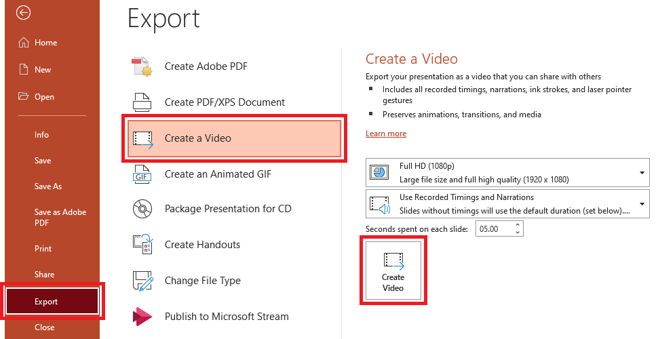Click the Home house icon

(x=24, y=42)
